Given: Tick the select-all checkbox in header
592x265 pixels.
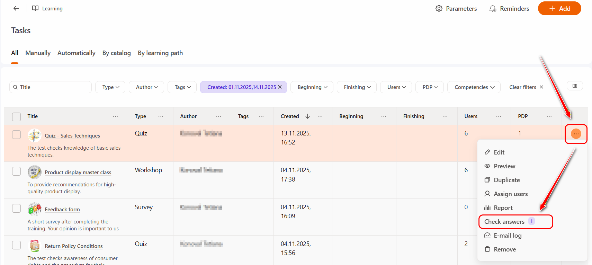Looking at the screenshot, I should (16, 117).
